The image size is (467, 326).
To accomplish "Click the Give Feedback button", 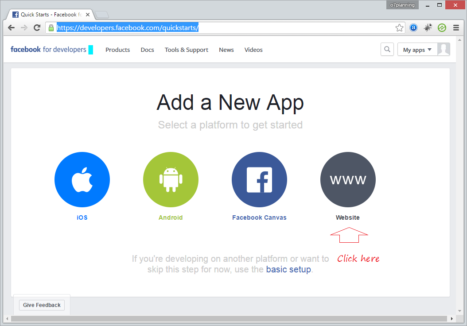I will pyautogui.click(x=42, y=305).
